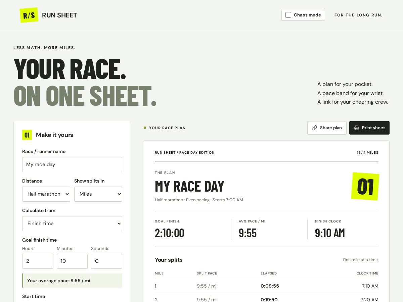Click the CLOCK TIME column header
This screenshot has height=302, width=403.
tap(367, 273)
